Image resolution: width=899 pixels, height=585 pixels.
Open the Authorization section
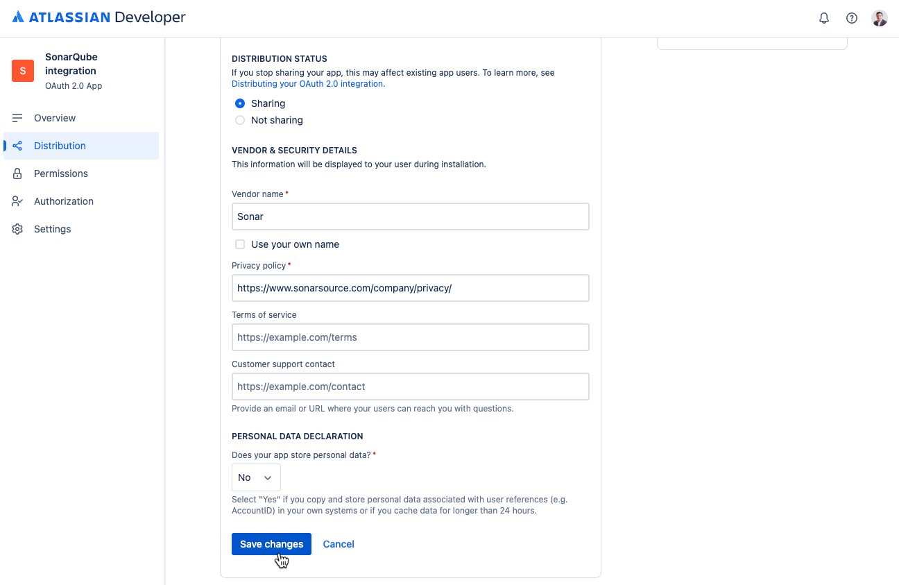63,201
